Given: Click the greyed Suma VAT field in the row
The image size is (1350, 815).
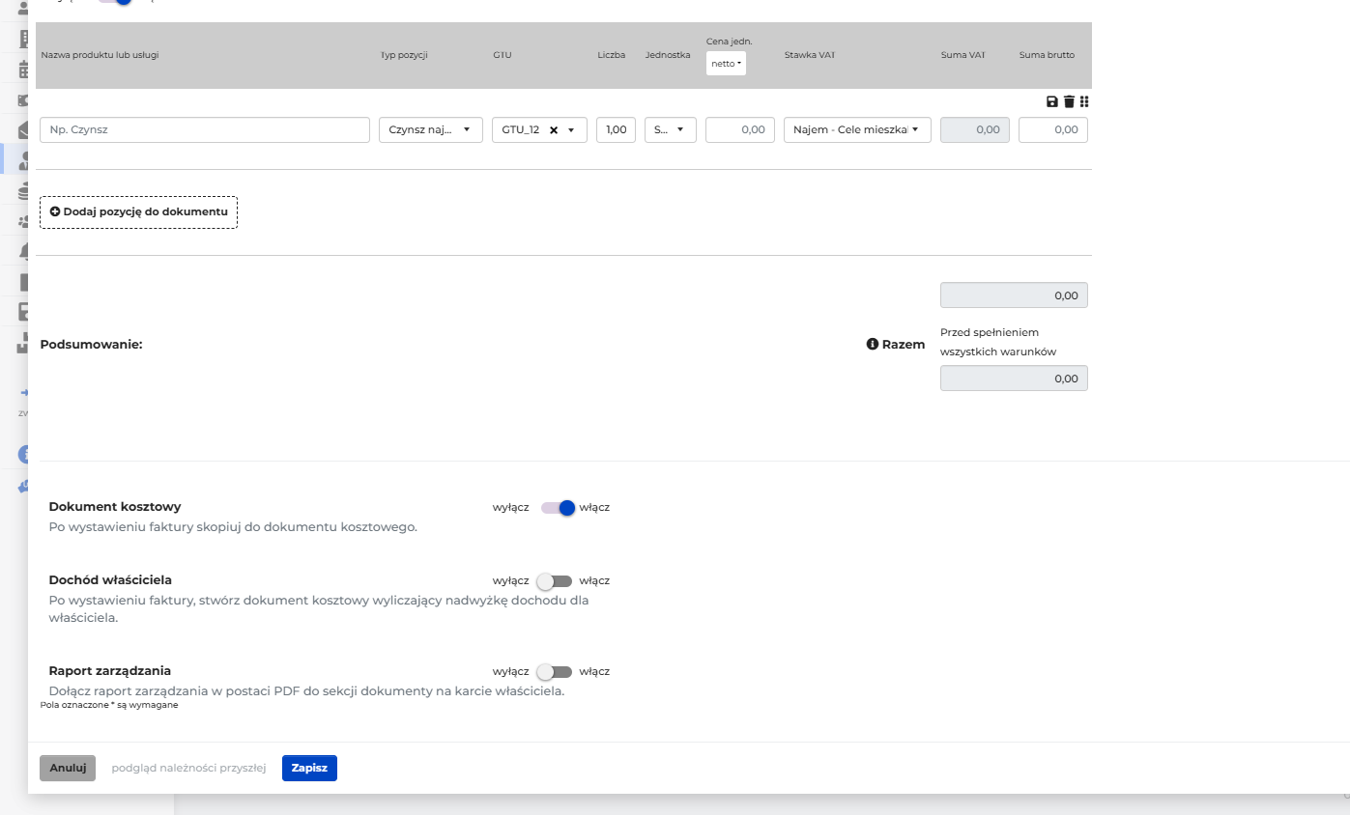Looking at the screenshot, I should 975,130.
